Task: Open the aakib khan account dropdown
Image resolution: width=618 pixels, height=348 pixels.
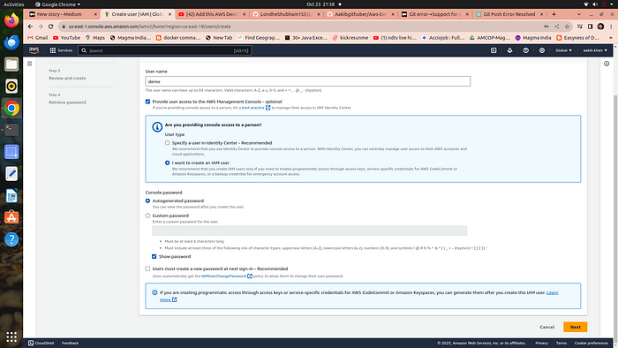Action: coord(595,50)
